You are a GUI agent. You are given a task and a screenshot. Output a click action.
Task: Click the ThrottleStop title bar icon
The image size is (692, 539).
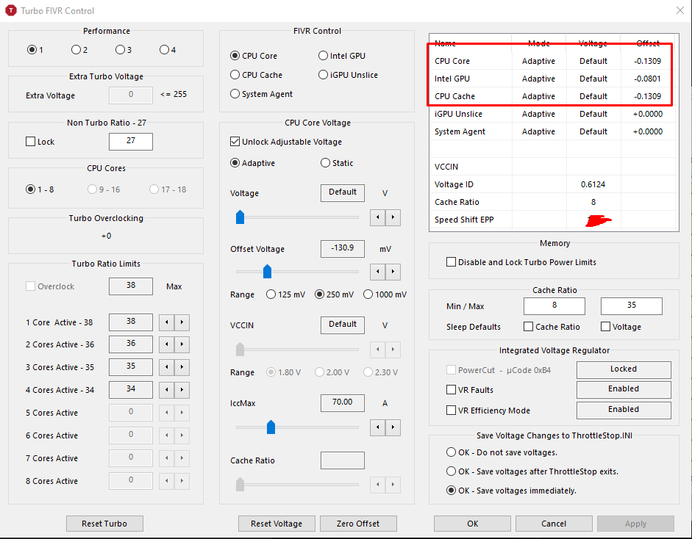click(x=10, y=10)
